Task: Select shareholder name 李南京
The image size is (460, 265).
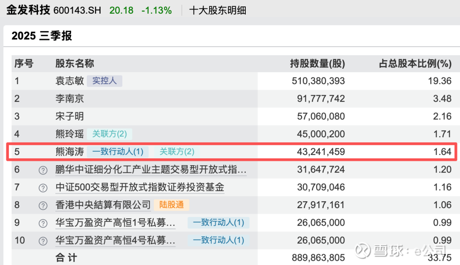Action: [69, 99]
